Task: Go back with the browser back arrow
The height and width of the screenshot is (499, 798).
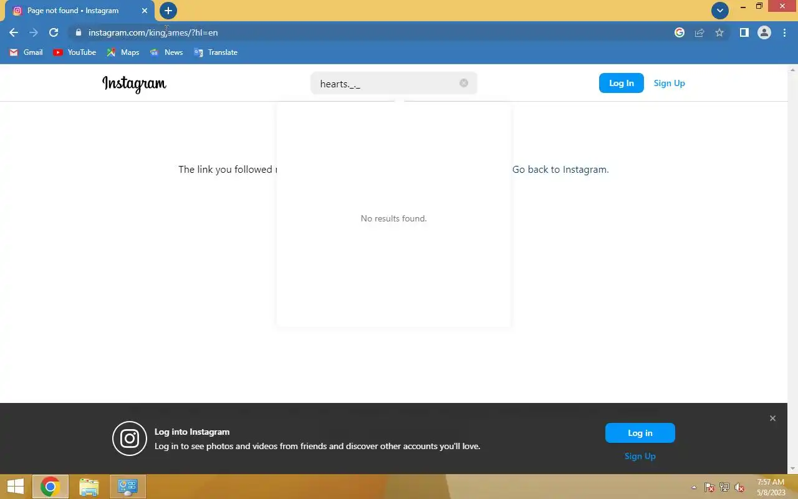Action: pyautogui.click(x=14, y=32)
